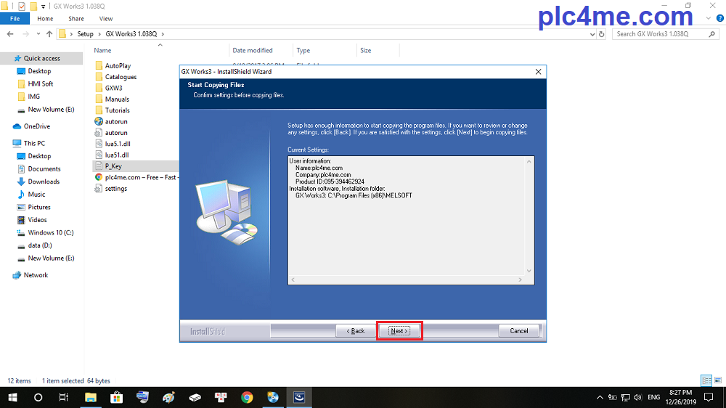Open the File menu in Explorer

pyautogui.click(x=15, y=18)
